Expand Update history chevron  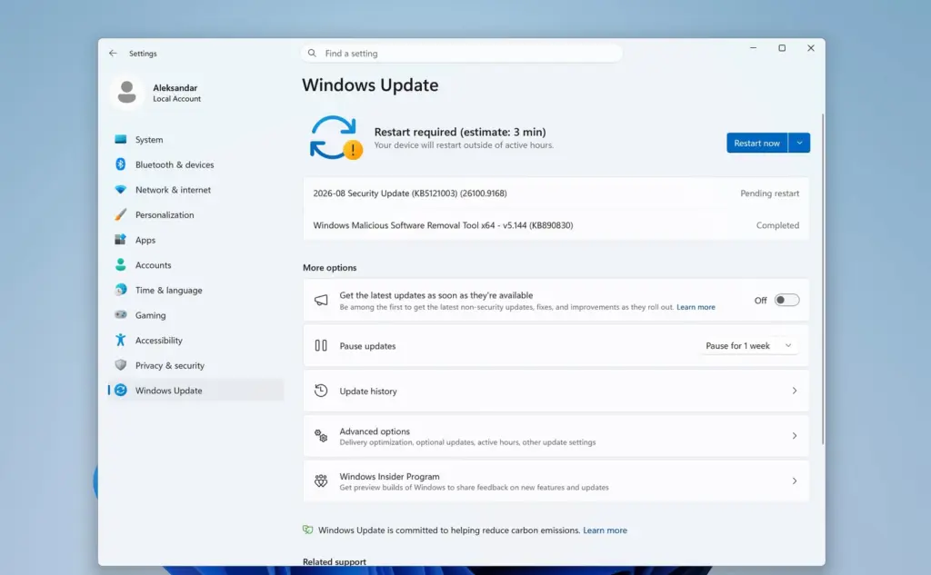[795, 391]
